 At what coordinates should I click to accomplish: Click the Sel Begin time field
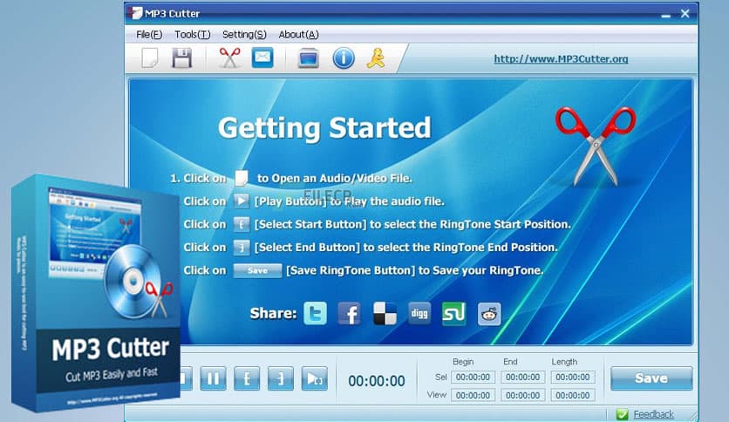[x=473, y=377]
